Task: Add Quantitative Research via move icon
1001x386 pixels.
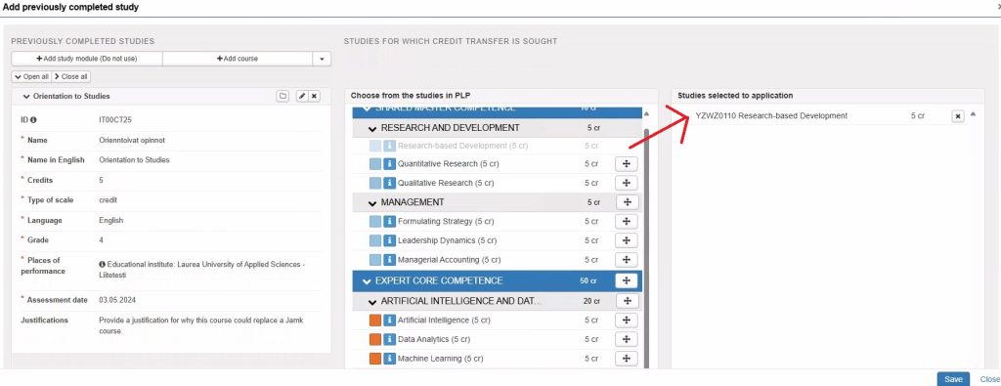Action: coord(627,164)
